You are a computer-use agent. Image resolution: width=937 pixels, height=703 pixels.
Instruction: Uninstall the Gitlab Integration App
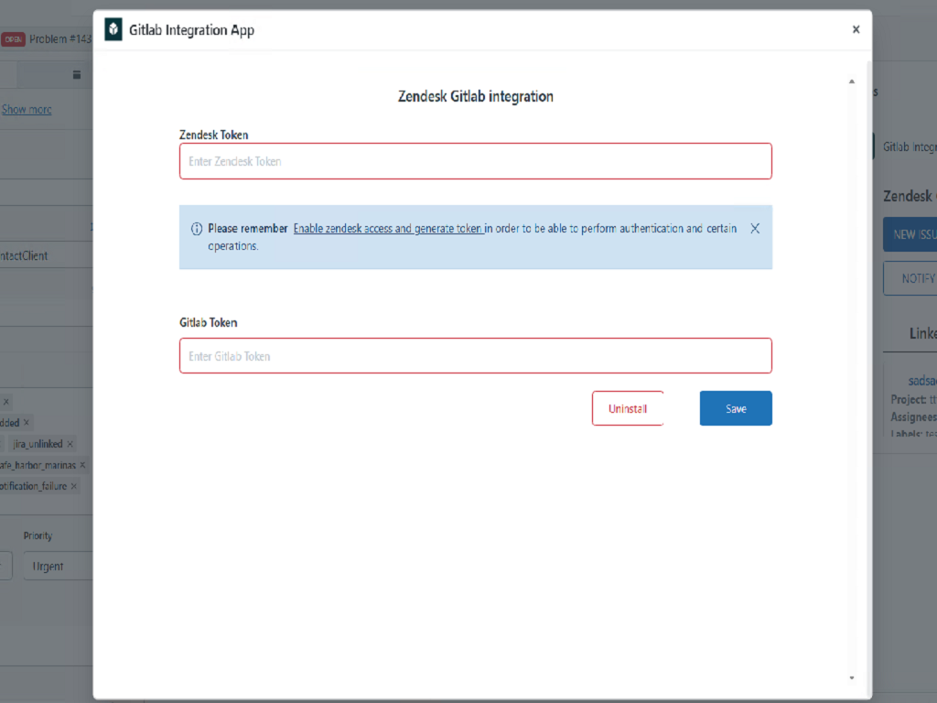pyautogui.click(x=628, y=408)
